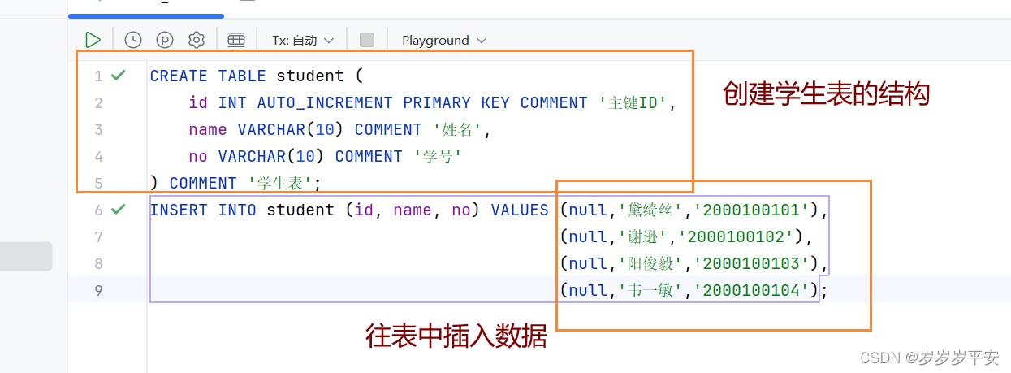Run the query with the green Execute button
This screenshot has height=373, width=1011.
93,40
